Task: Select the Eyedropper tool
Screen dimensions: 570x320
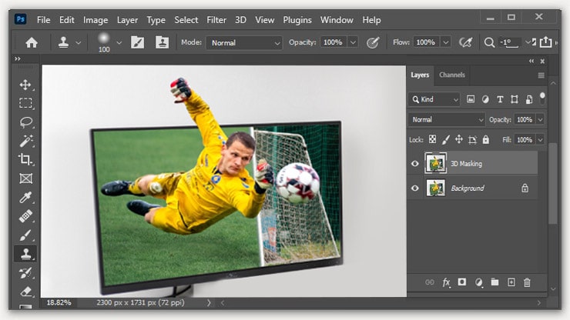Action: (x=25, y=197)
